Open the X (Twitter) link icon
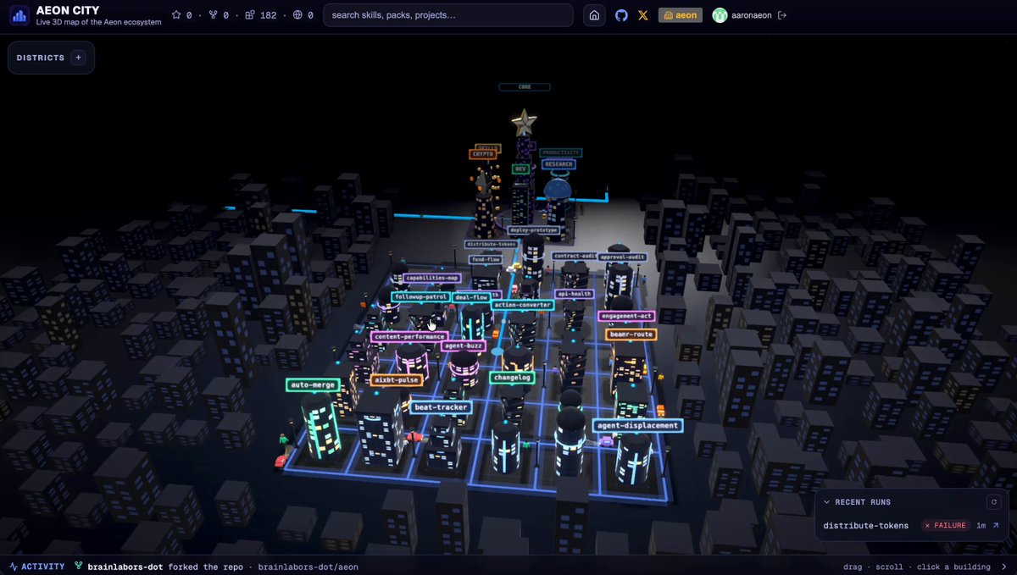The image size is (1017, 575). pos(643,15)
